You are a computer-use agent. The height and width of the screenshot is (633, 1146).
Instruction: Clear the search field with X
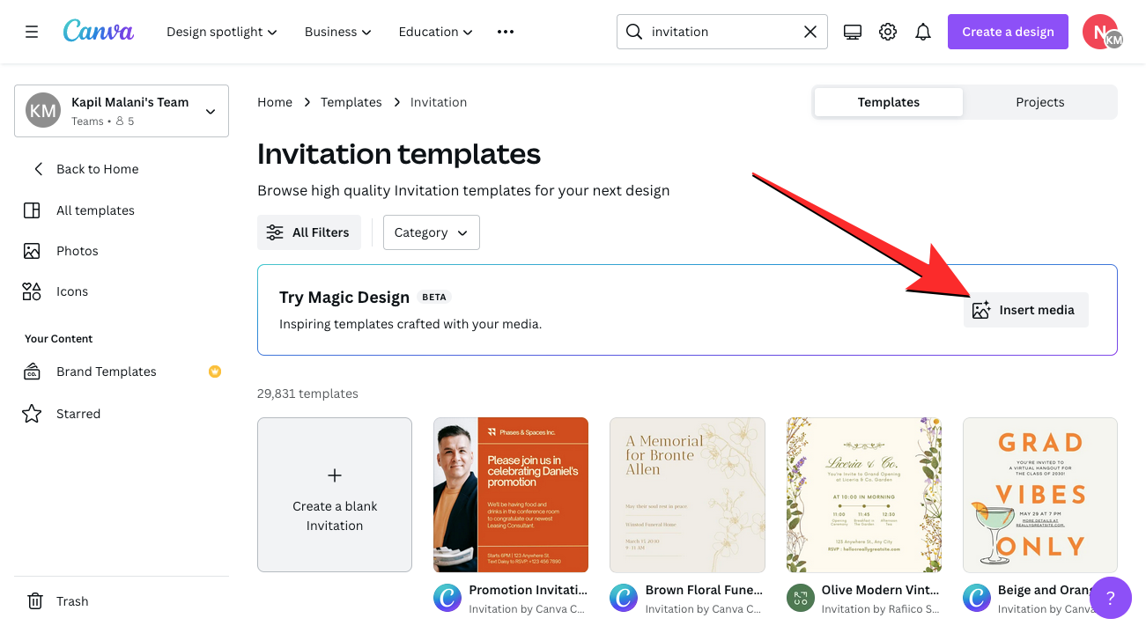coord(810,32)
